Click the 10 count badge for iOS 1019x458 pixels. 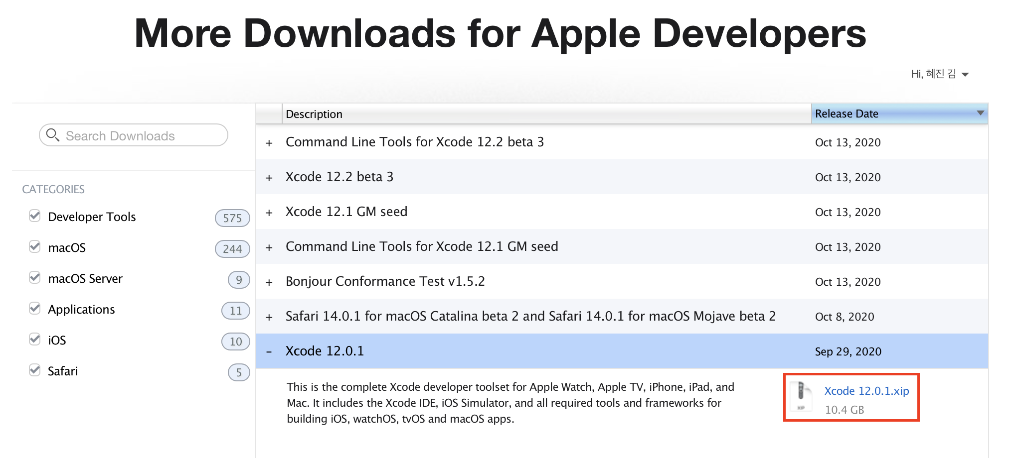(235, 342)
